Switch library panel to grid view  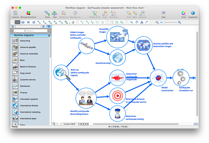click(x=43, y=27)
